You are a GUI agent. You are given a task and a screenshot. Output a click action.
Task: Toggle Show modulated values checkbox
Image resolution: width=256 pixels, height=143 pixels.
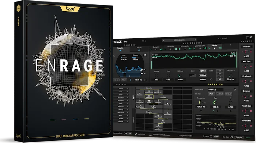(x=150, y=135)
